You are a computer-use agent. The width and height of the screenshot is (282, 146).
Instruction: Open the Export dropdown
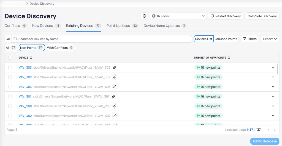[x=270, y=39]
